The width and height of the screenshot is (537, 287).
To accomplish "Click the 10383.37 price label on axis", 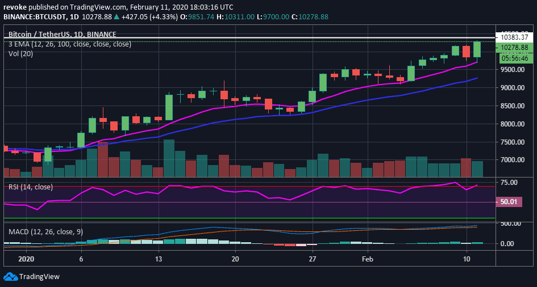I will coord(513,37).
